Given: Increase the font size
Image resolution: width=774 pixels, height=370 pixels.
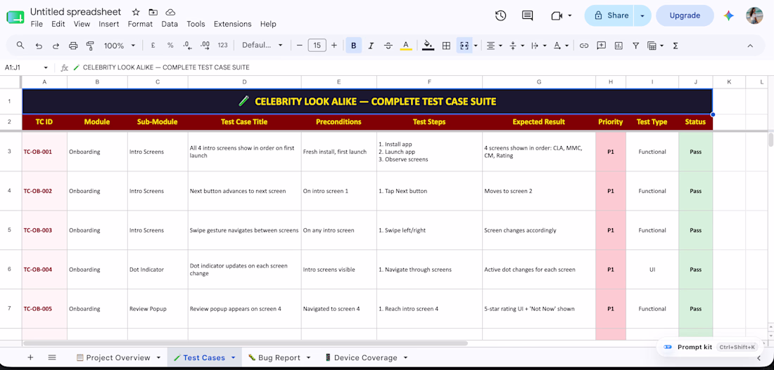Looking at the screenshot, I should (x=334, y=46).
